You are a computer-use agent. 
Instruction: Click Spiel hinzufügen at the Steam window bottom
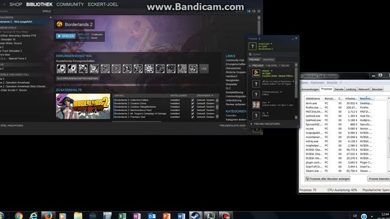[12, 126]
